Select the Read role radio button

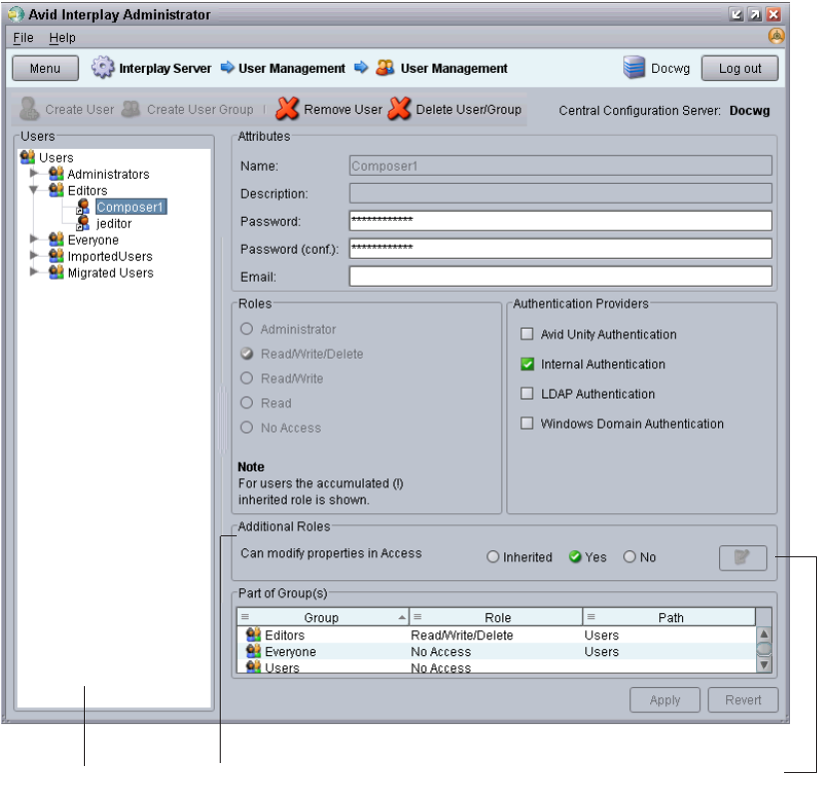coord(247,403)
